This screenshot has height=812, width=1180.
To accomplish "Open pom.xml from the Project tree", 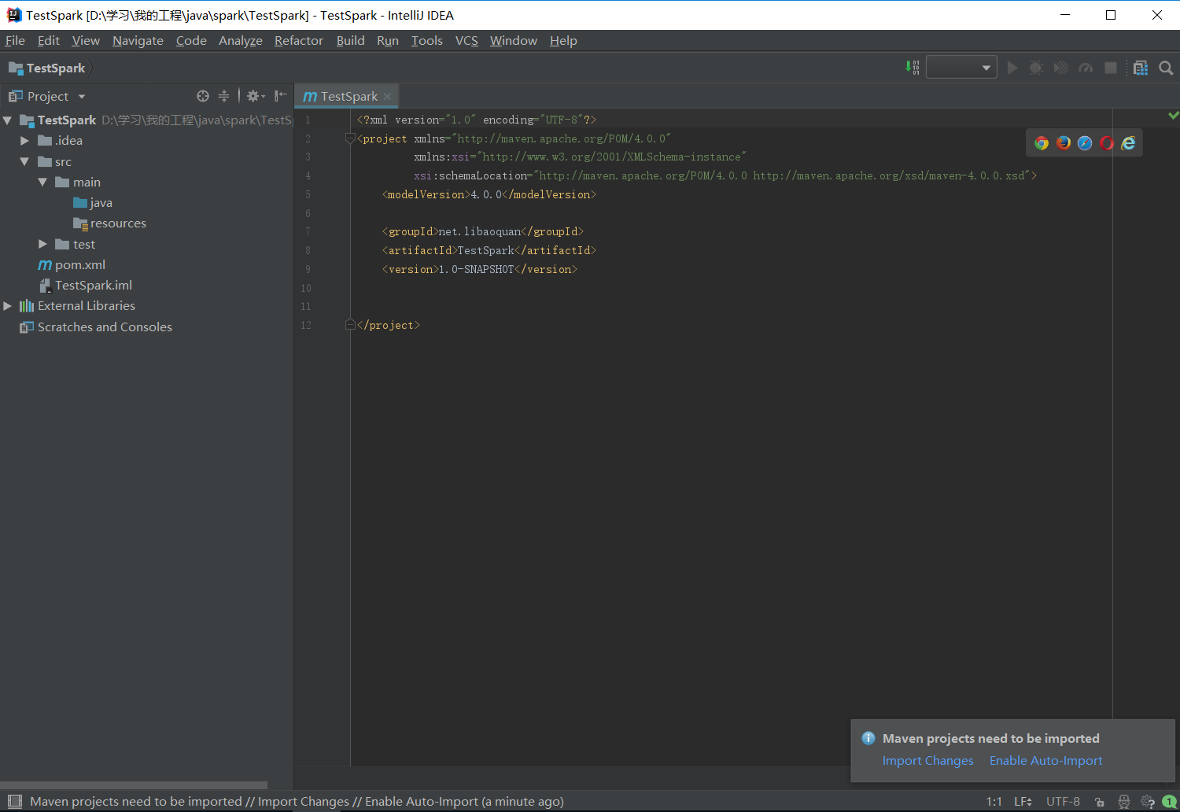I will coord(79,264).
